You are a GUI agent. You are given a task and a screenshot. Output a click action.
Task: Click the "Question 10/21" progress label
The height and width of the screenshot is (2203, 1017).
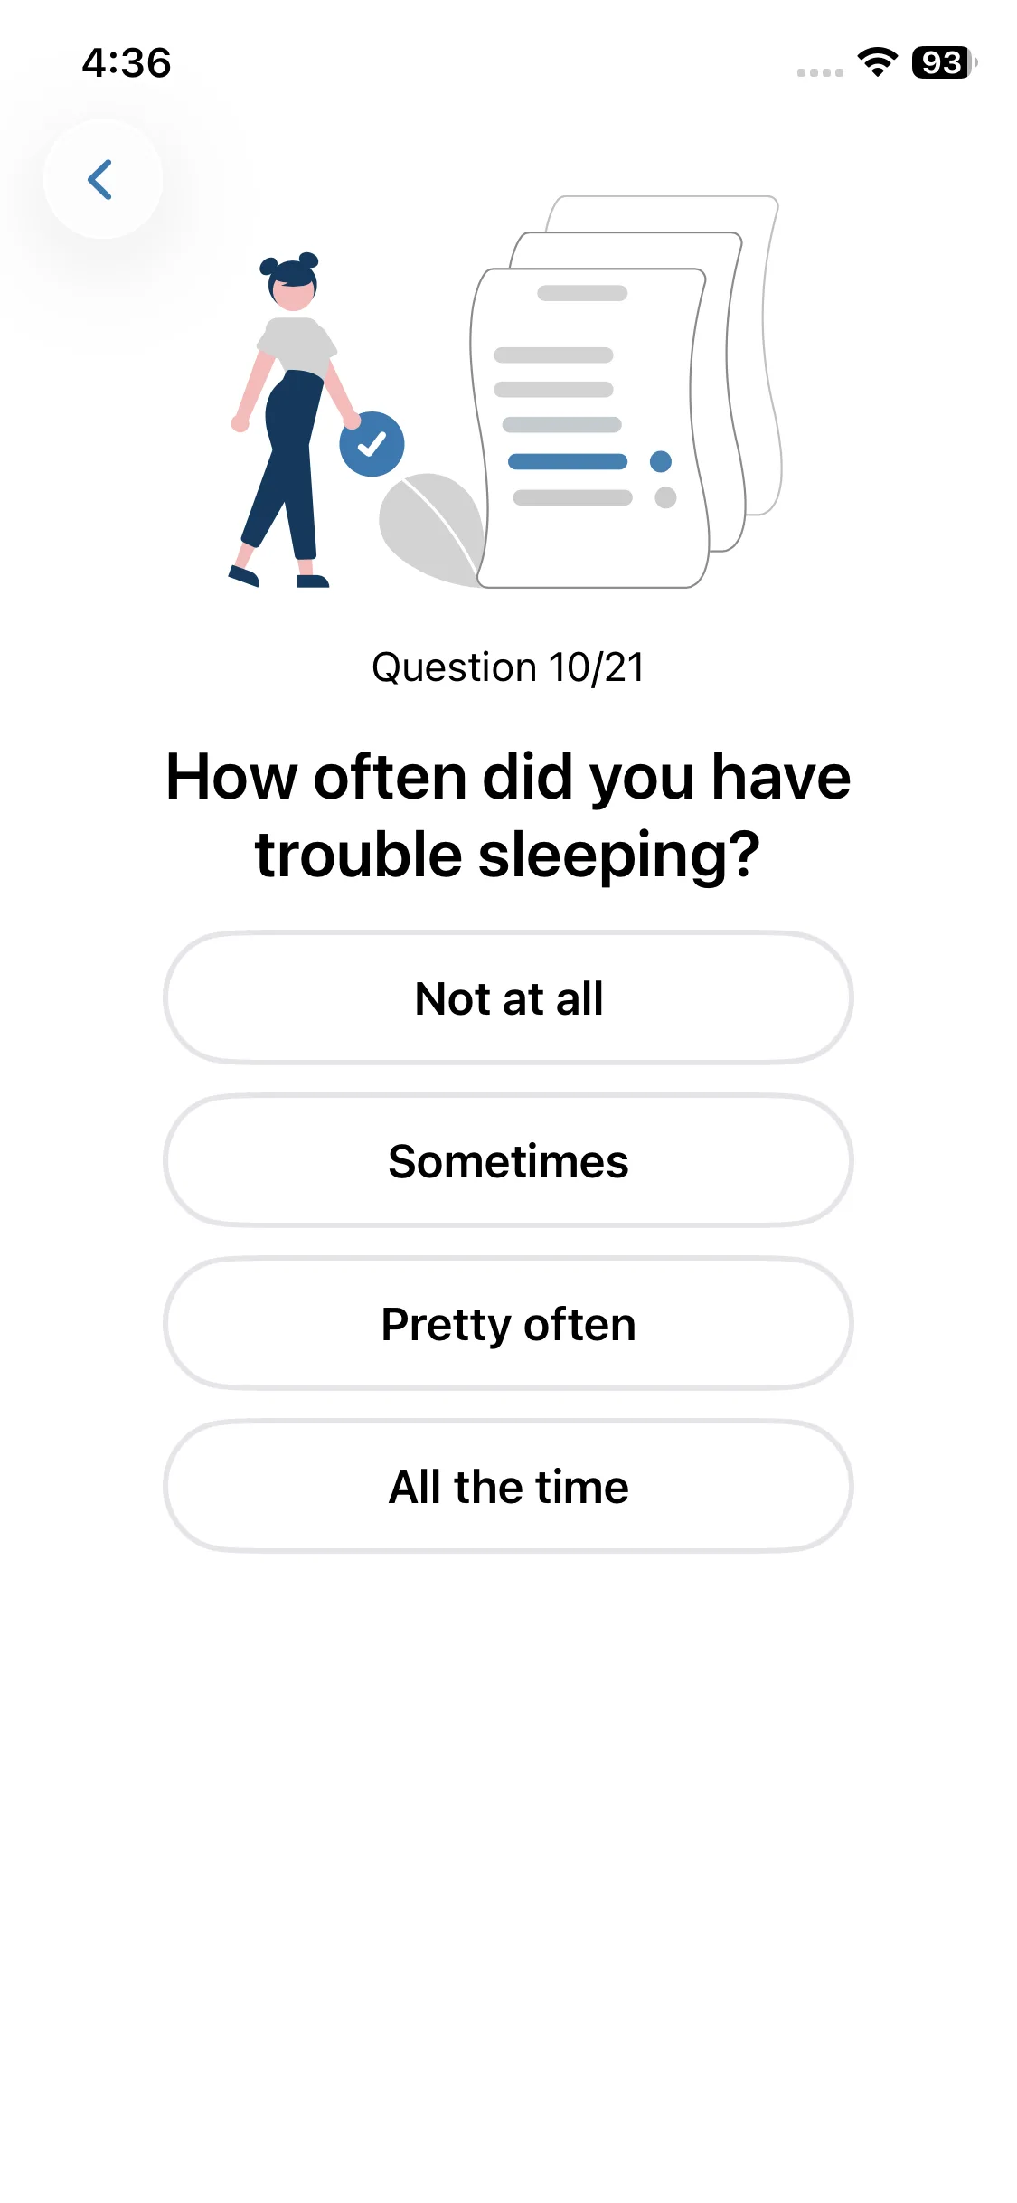(x=508, y=667)
